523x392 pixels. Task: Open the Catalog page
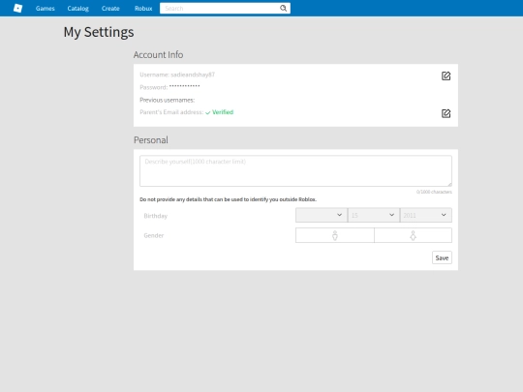coord(78,9)
